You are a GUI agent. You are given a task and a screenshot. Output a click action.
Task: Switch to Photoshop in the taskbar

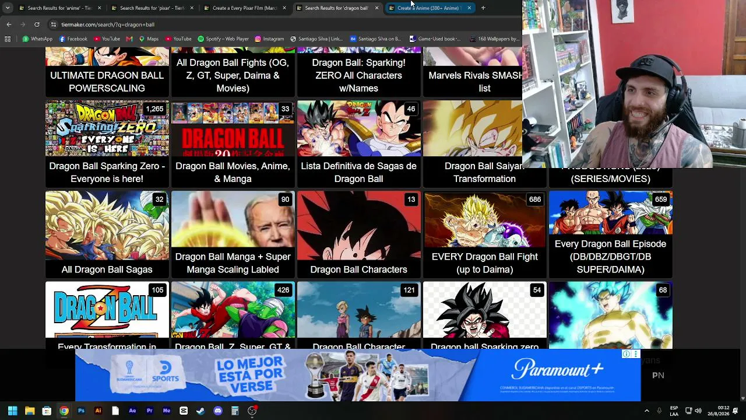pos(81,411)
